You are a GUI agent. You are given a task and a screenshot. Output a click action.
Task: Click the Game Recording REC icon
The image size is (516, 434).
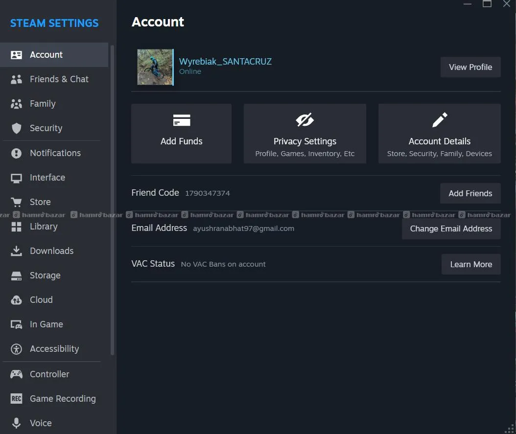(x=17, y=399)
